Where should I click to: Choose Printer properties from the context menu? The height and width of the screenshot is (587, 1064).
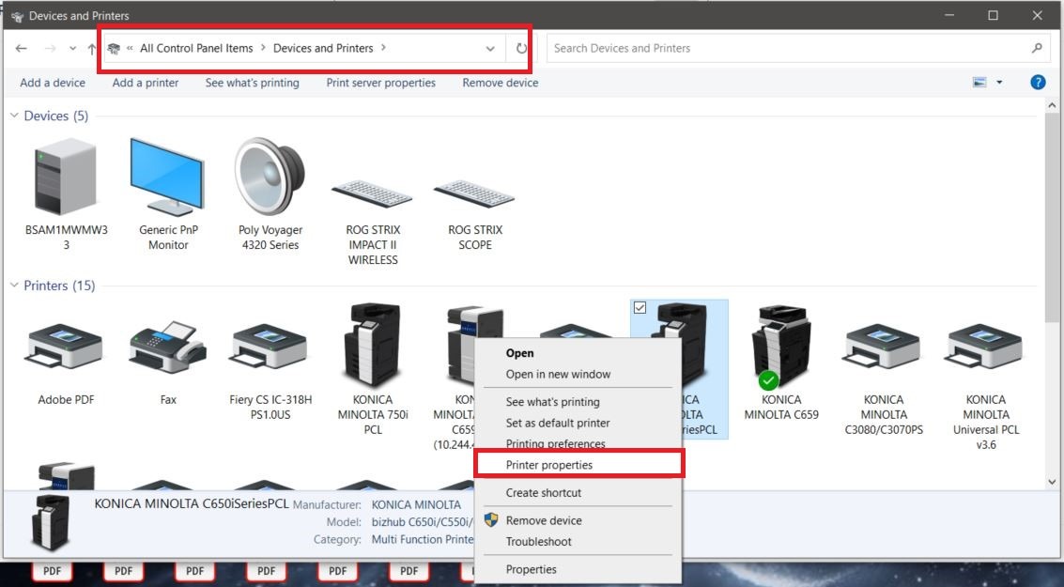pyautogui.click(x=549, y=465)
